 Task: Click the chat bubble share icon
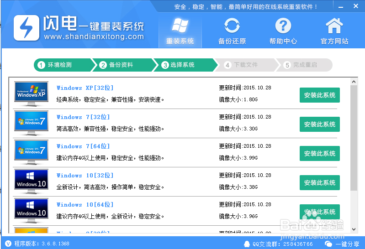pos(328,244)
